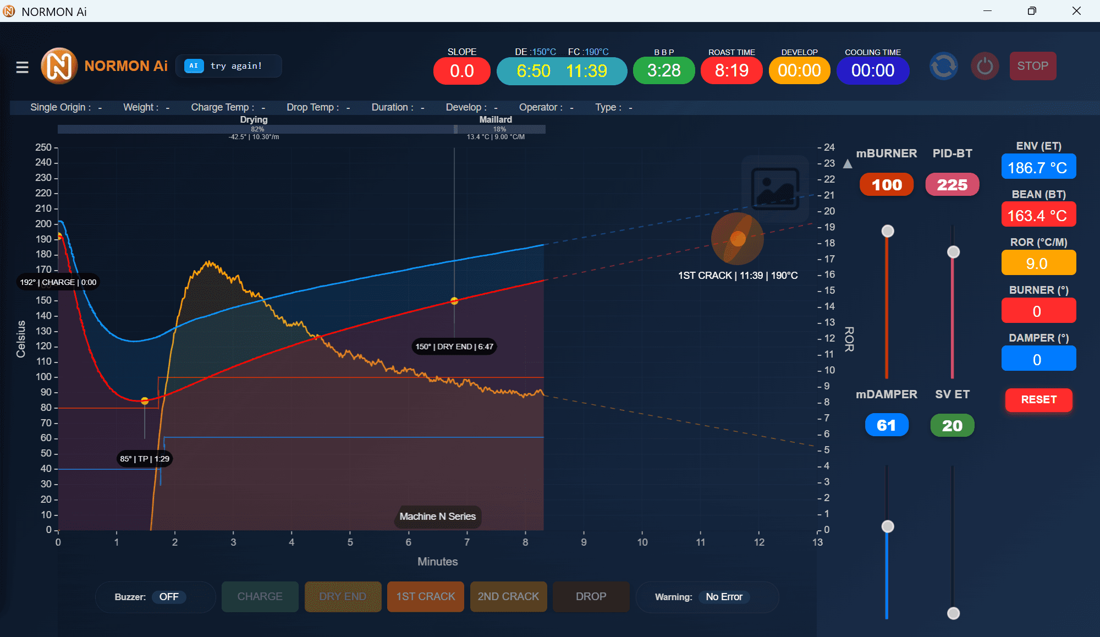
Task: Click the STOP button
Action: (x=1032, y=66)
